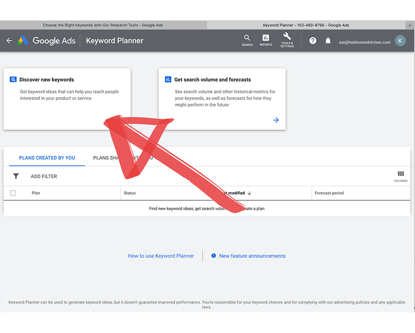
Task: Click the new feature announcements badge icon
Action: [213, 256]
